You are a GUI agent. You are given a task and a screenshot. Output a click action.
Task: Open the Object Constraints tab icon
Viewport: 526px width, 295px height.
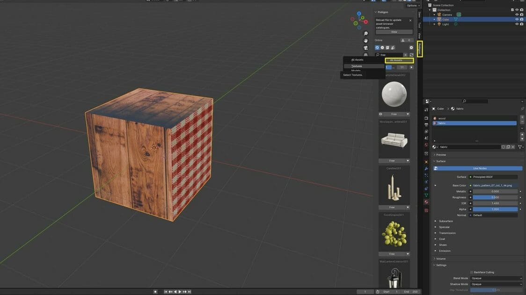pyautogui.click(x=426, y=189)
